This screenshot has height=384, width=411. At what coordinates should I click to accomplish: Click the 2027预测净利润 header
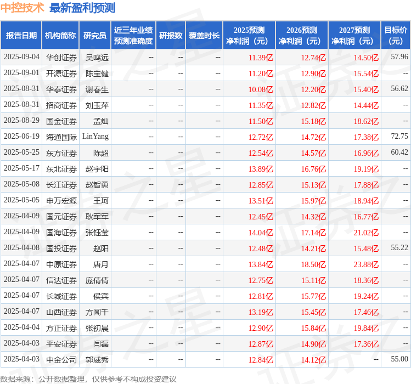[x=354, y=36]
